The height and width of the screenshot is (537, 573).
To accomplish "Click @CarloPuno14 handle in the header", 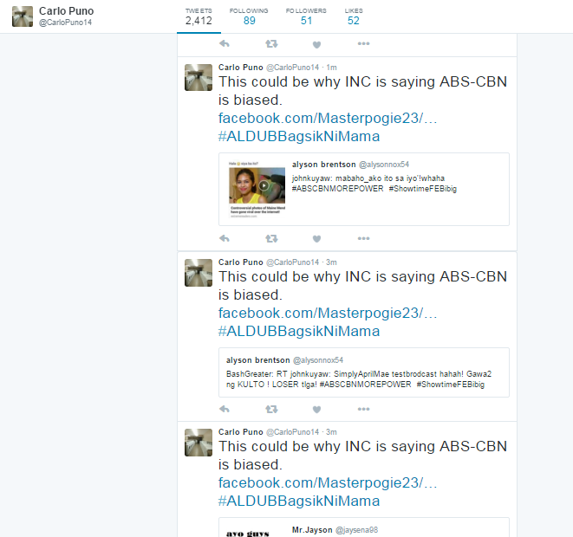I will (x=65, y=23).
